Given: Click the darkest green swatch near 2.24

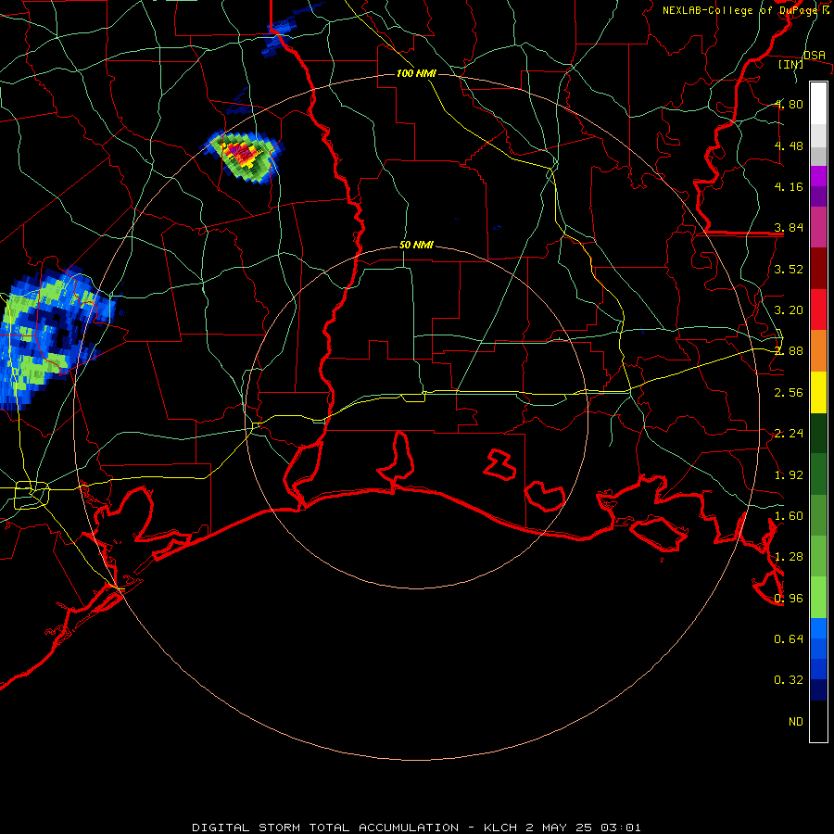Looking at the screenshot, I should click(818, 434).
